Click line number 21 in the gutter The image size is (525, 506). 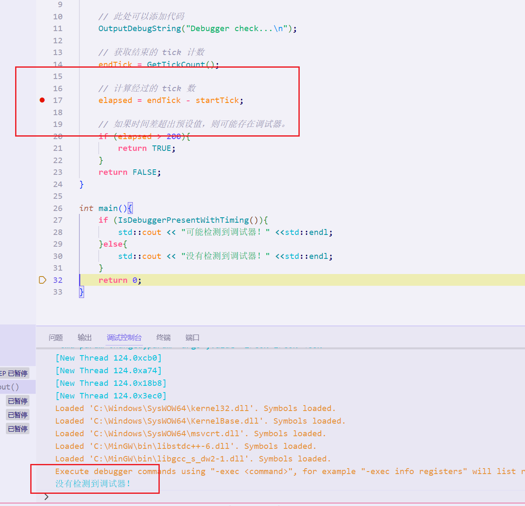pos(58,148)
